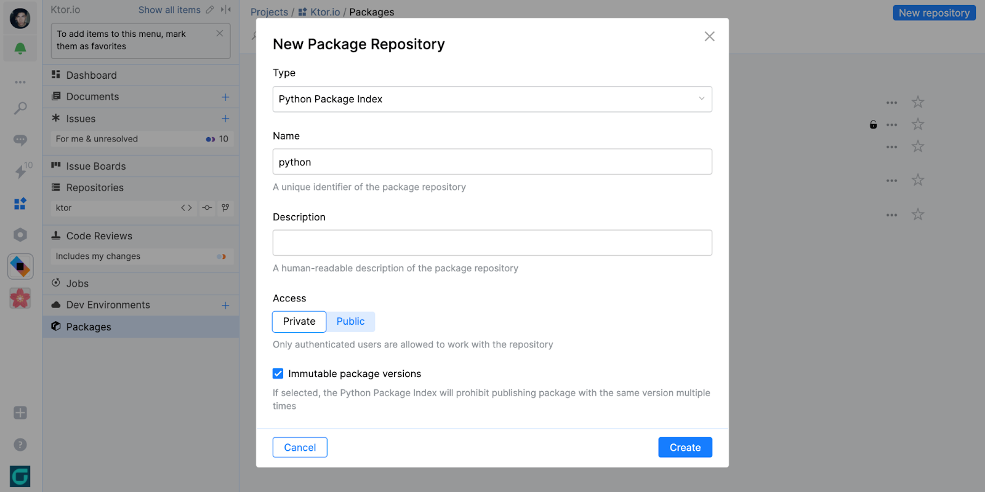Click the lightning bolt to-do icon
This screenshot has width=985, height=492.
[x=20, y=172]
